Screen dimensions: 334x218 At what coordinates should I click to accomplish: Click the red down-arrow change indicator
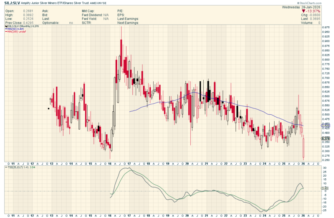point(304,11)
